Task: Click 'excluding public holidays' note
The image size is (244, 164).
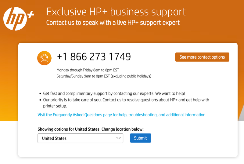Action: point(131,76)
